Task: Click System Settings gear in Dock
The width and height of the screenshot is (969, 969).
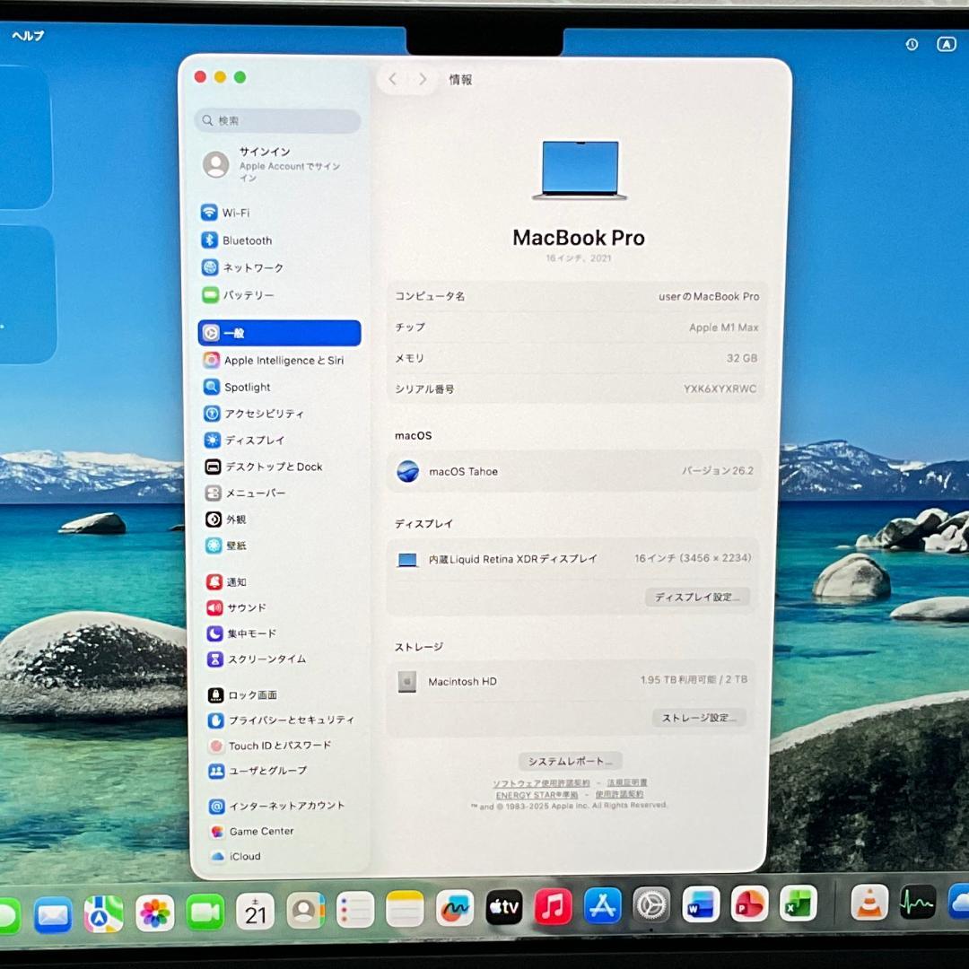Action: [651, 905]
